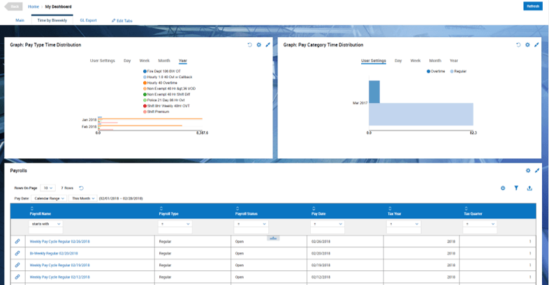The width and height of the screenshot is (549, 285).
Task: Refresh the Pay Type Time Distribution graph
Action: [249, 45]
